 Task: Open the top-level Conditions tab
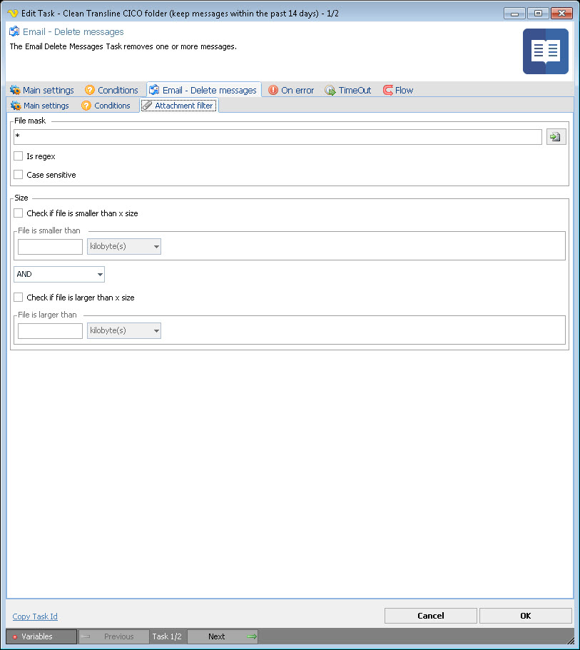click(118, 91)
